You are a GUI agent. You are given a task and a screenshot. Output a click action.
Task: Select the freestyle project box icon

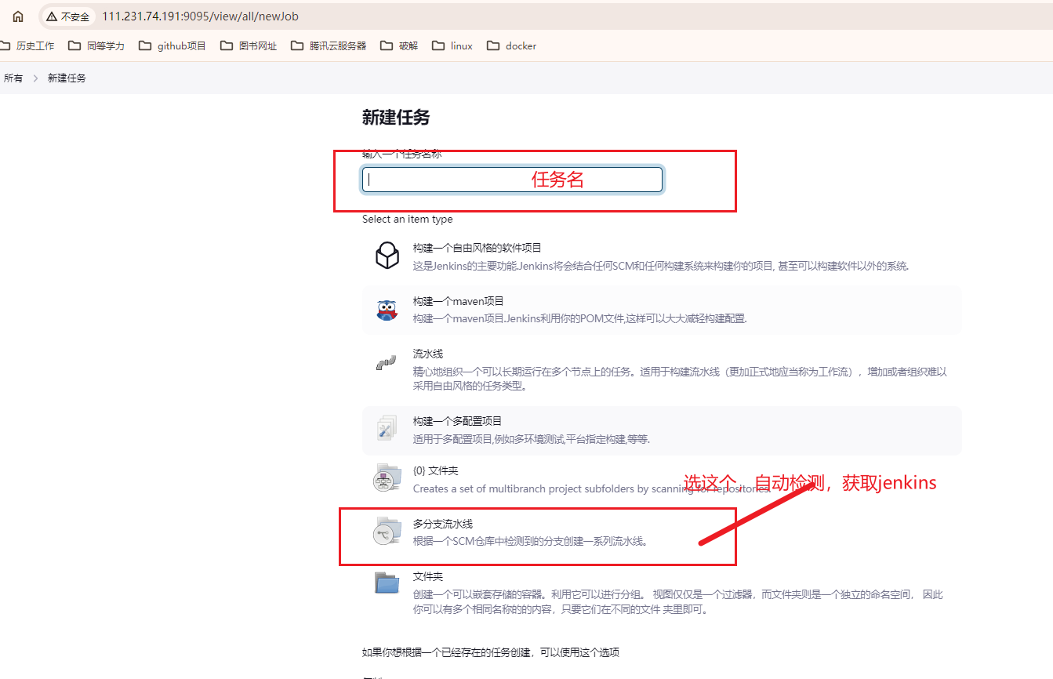click(x=387, y=256)
